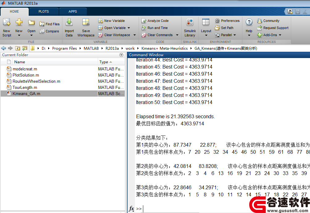Image resolution: width=310 pixels, height=213 pixels.
Task: Switch to the HOME tab
Action: tap(15, 11)
